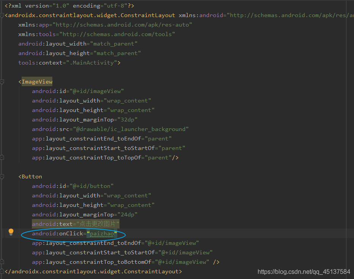Click the layout_marginTop "32dp" value

(x=127, y=120)
